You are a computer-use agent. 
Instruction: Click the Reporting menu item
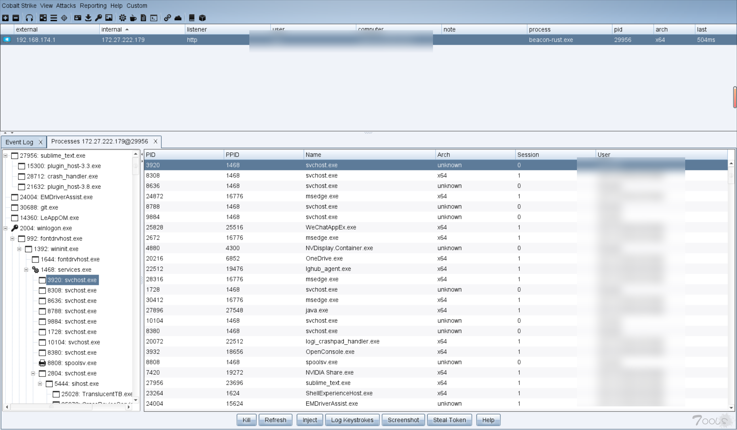click(x=93, y=6)
